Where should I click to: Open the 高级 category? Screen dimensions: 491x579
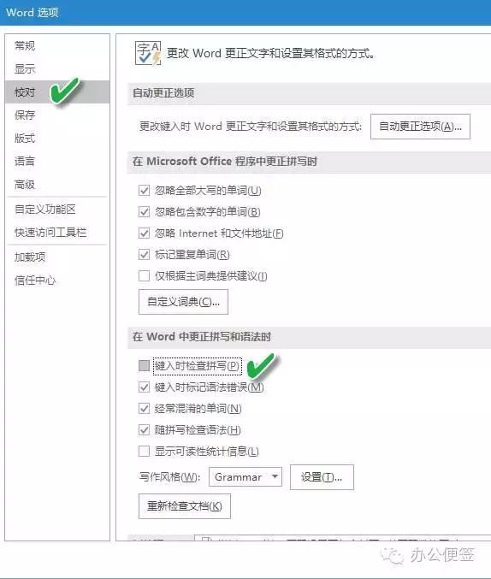[x=25, y=184]
